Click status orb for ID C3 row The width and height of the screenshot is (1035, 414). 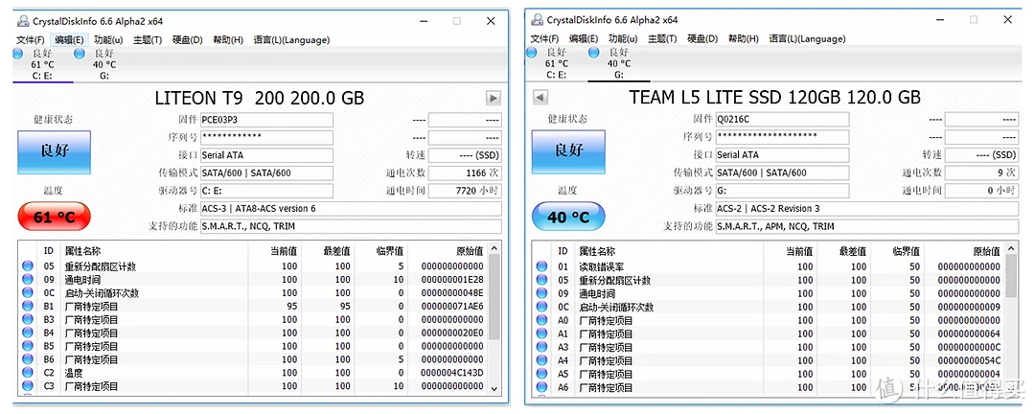click(28, 386)
